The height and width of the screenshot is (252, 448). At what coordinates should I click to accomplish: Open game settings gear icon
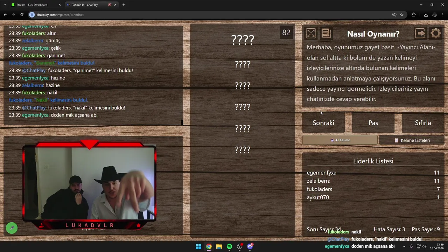click(435, 33)
